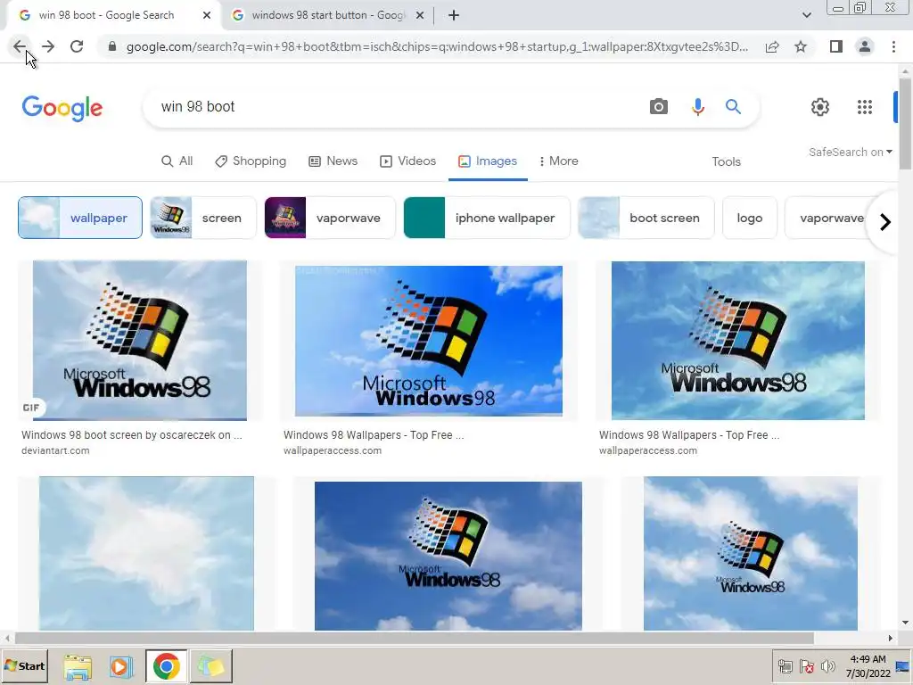Click the browser forward arrow
Viewport: 913px width, 685px height.
pyautogui.click(x=48, y=46)
